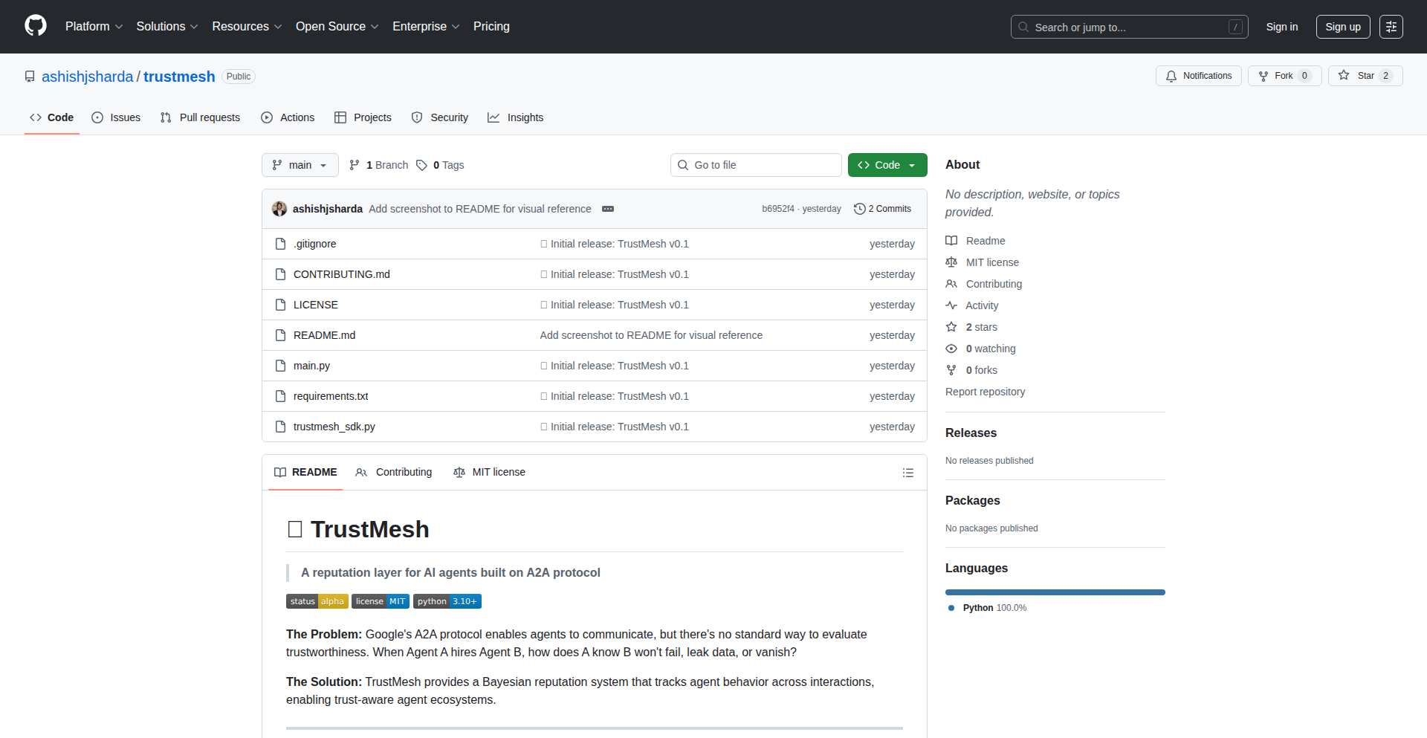Viewport: 1427px width, 738px height.
Task: Click the commit history clock icon
Action: 859,209
